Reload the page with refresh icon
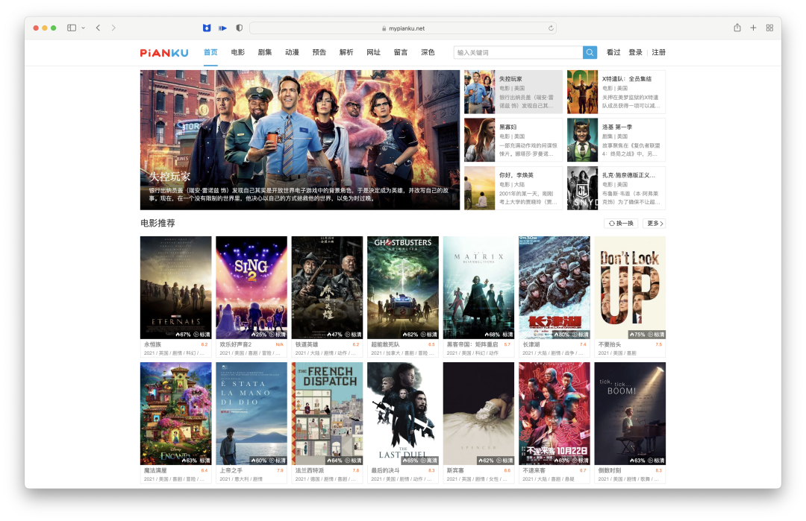Image resolution: width=806 pixels, height=521 pixels. (551, 28)
